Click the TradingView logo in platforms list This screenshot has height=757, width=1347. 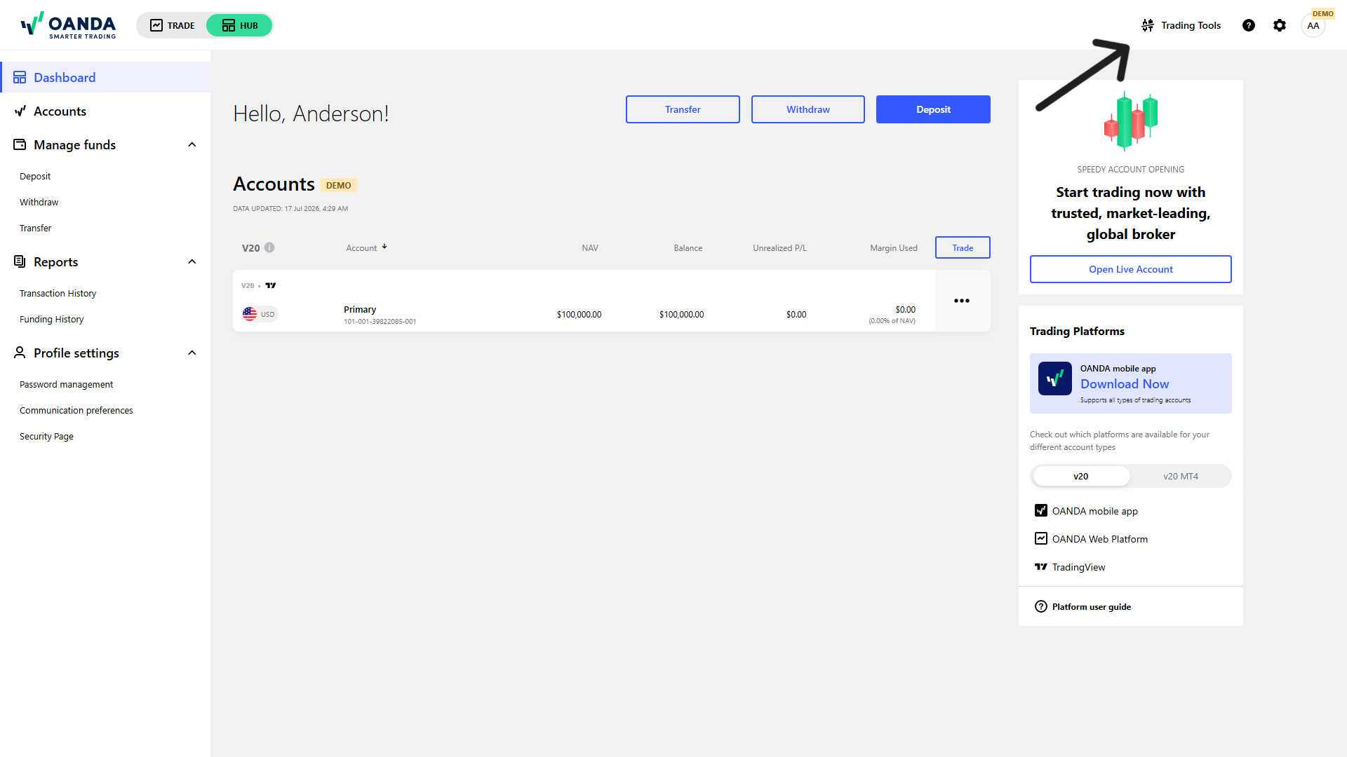point(1041,566)
